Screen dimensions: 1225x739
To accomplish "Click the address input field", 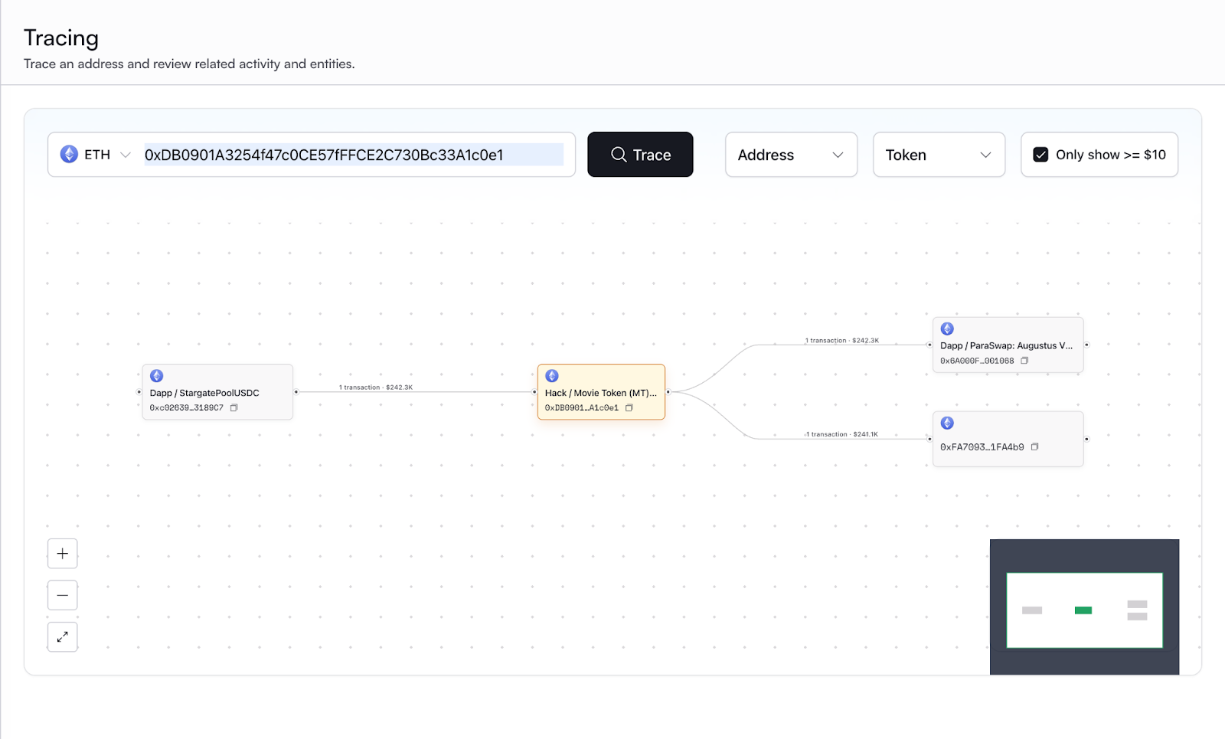I will tap(353, 155).
